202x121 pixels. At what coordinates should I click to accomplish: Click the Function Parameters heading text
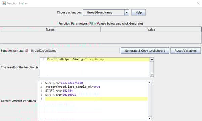click(x=101, y=24)
